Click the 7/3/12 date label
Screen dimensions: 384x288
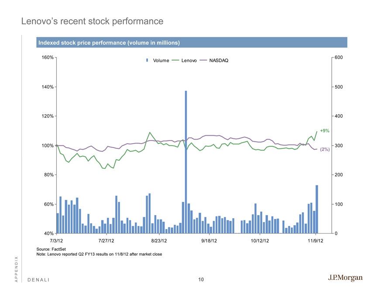pos(57,241)
